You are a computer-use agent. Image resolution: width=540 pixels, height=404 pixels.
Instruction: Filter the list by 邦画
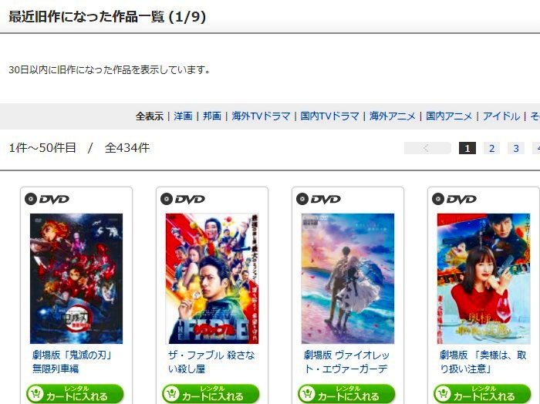click(x=212, y=116)
